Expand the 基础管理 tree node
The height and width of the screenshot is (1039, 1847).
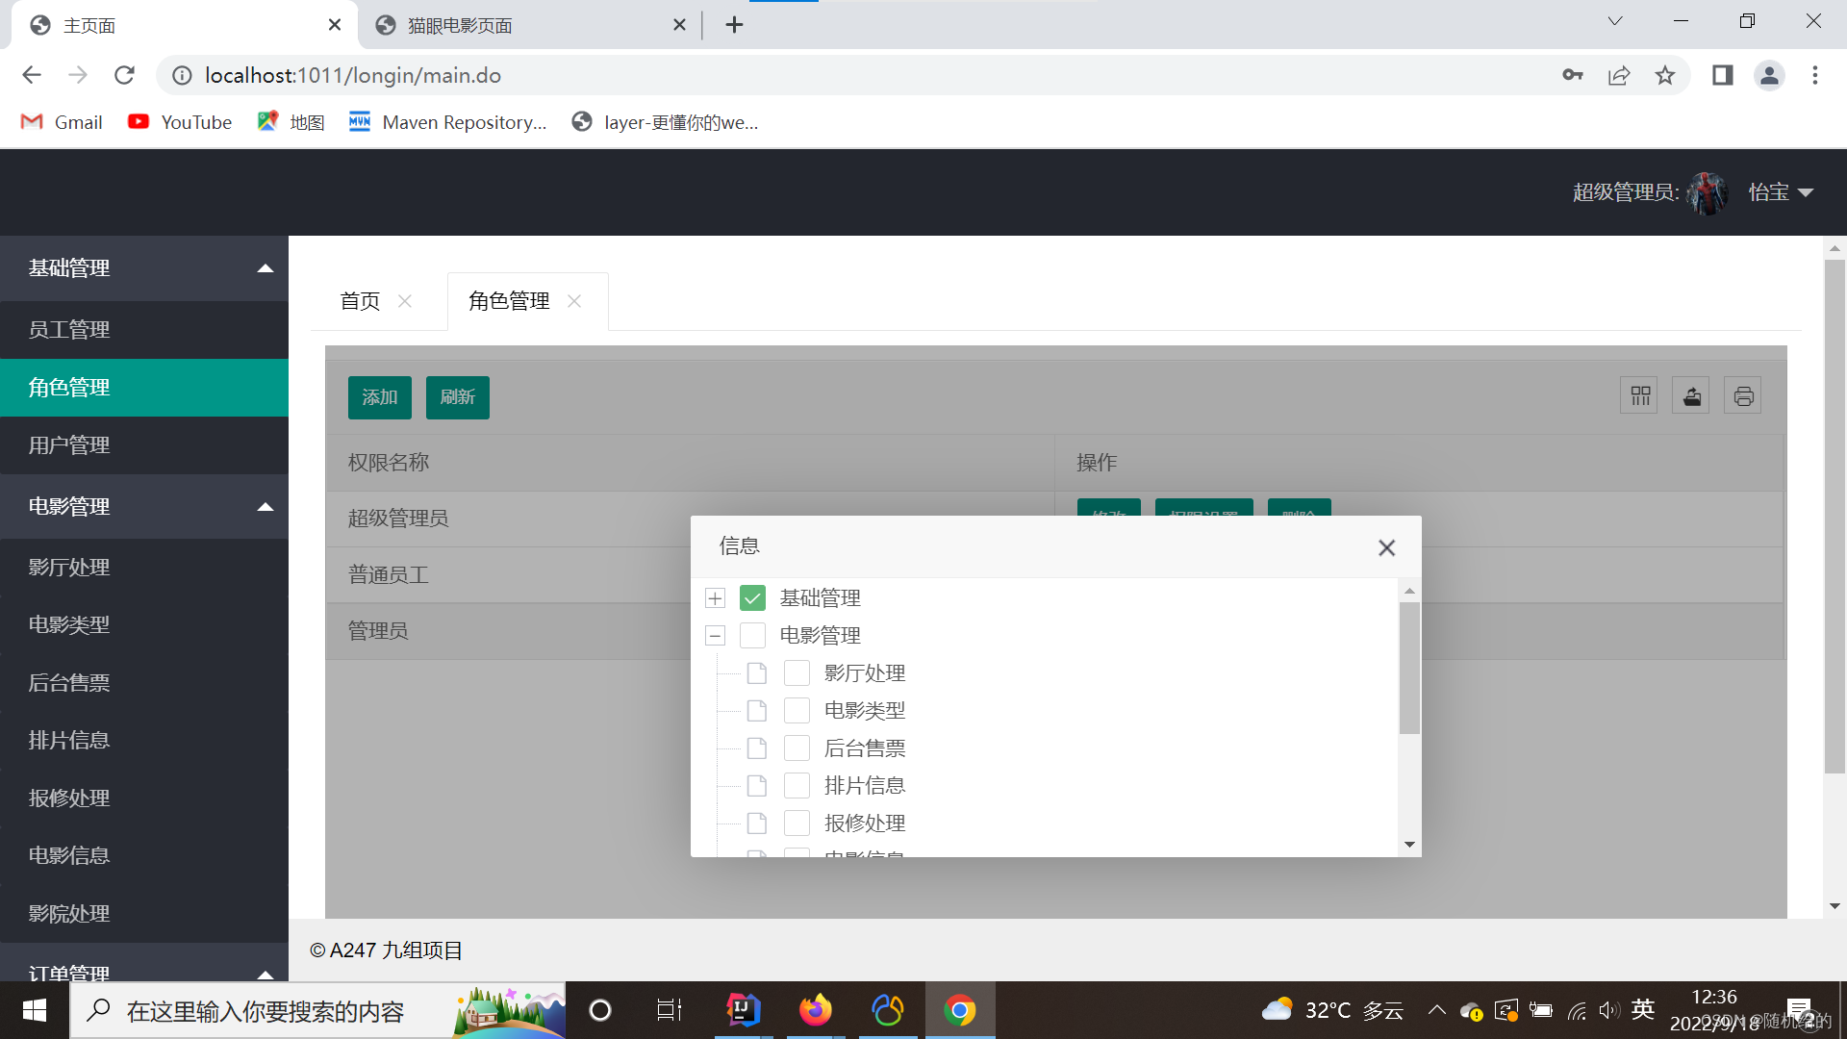pyautogui.click(x=715, y=598)
